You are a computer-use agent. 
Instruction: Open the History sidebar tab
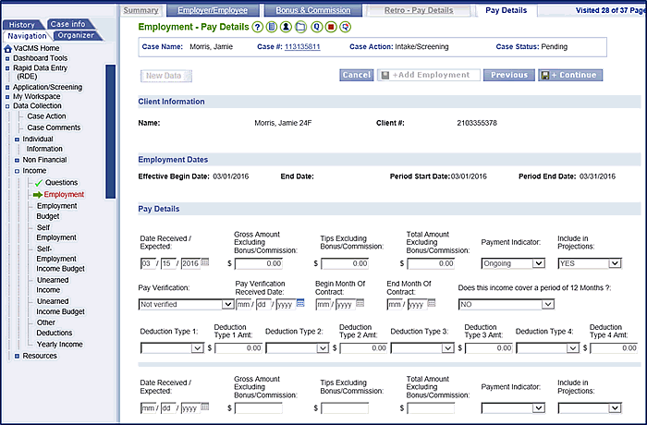pyautogui.click(x=22, y=25)
